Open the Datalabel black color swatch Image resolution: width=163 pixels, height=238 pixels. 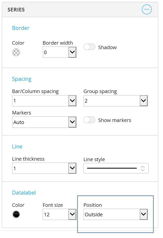click(16, 214)
